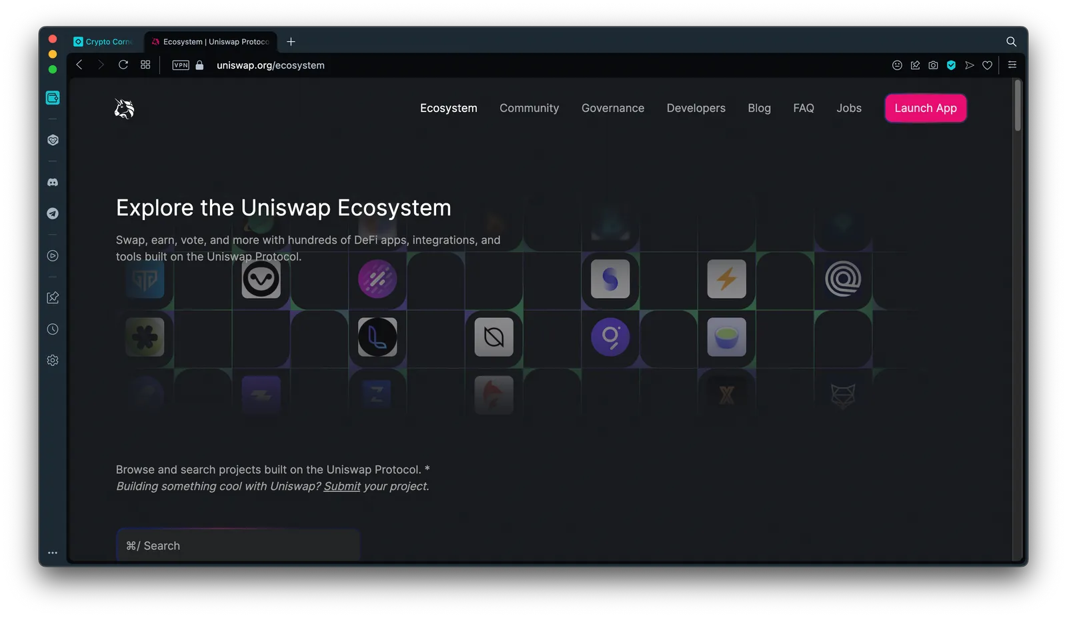Screen dimensions: 1067x618
Task: Click the orange lightning bolt tile
Action: coord(727,279)
